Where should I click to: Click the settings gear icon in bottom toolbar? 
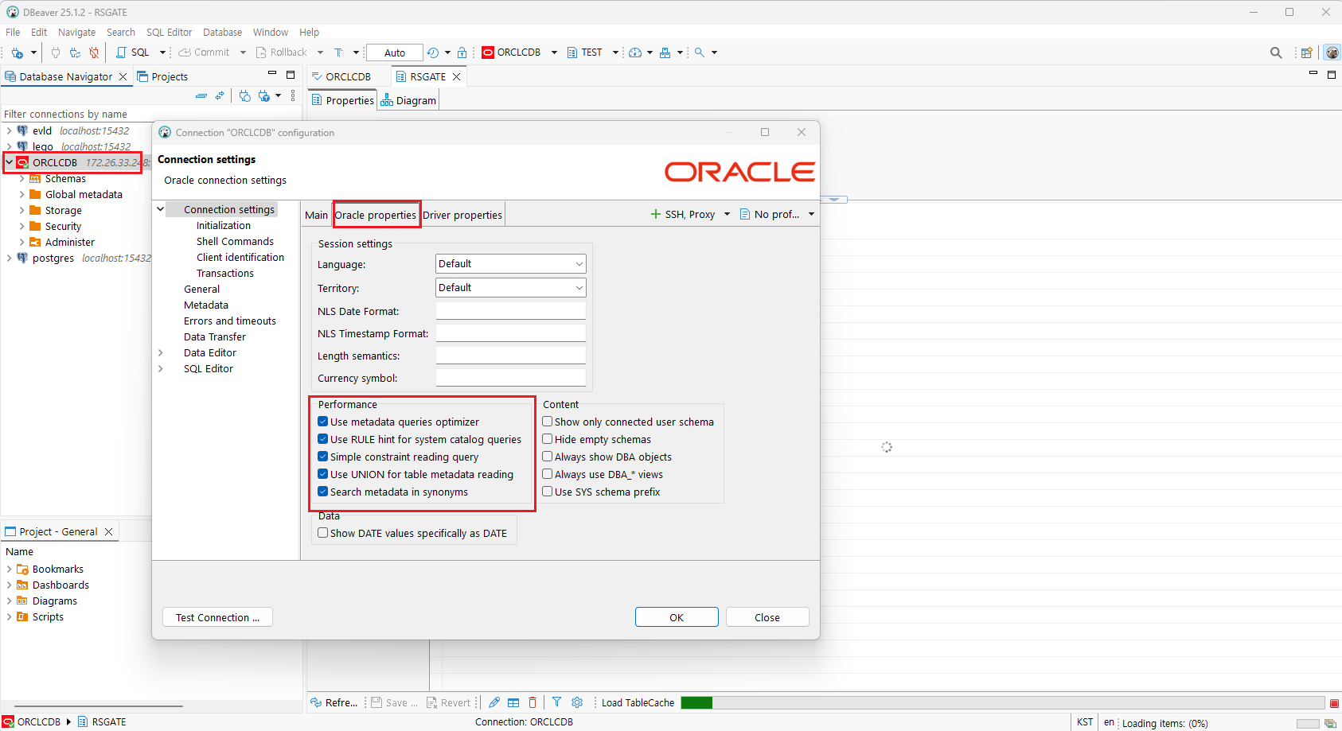pyautogui.click(x=577, y=702)
